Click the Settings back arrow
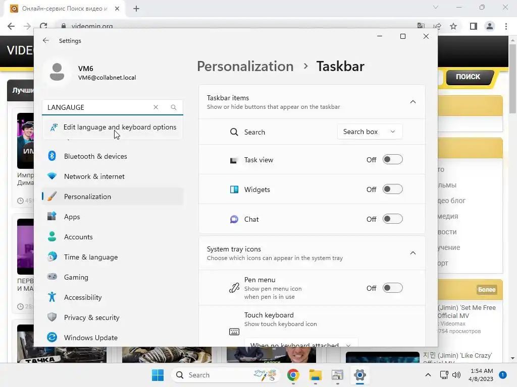This screenshot has height=387, width=517. (x=46, y=40)
